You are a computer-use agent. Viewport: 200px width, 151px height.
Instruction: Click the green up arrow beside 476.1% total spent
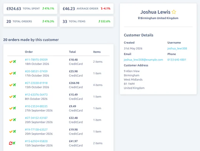(x=43, y=8)
